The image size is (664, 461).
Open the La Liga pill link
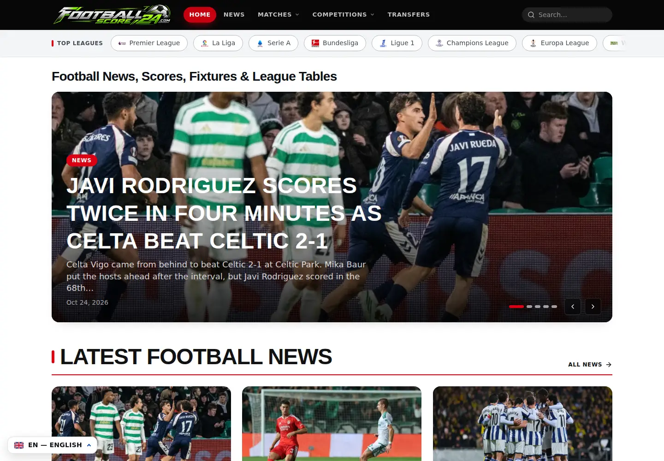click(x=218, y=43)
